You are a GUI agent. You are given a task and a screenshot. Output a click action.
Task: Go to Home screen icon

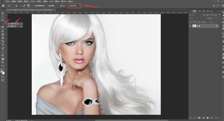[3, 6]
